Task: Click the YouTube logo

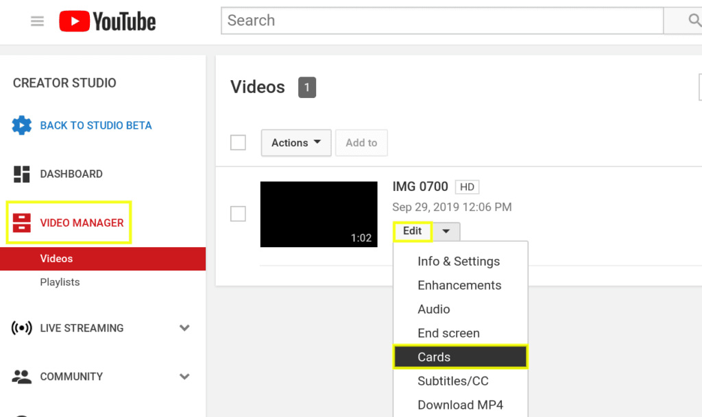Action: click(x=107, y=21)
